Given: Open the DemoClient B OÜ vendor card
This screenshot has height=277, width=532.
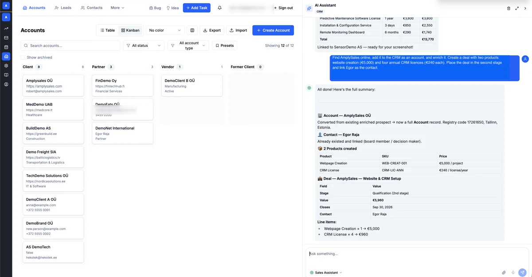Looking at the screenshot, I should pyautogui.click(x=192, y=86).
